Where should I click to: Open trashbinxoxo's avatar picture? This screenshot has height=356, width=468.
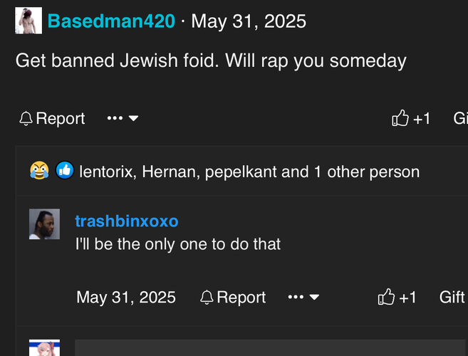(44, 224)
